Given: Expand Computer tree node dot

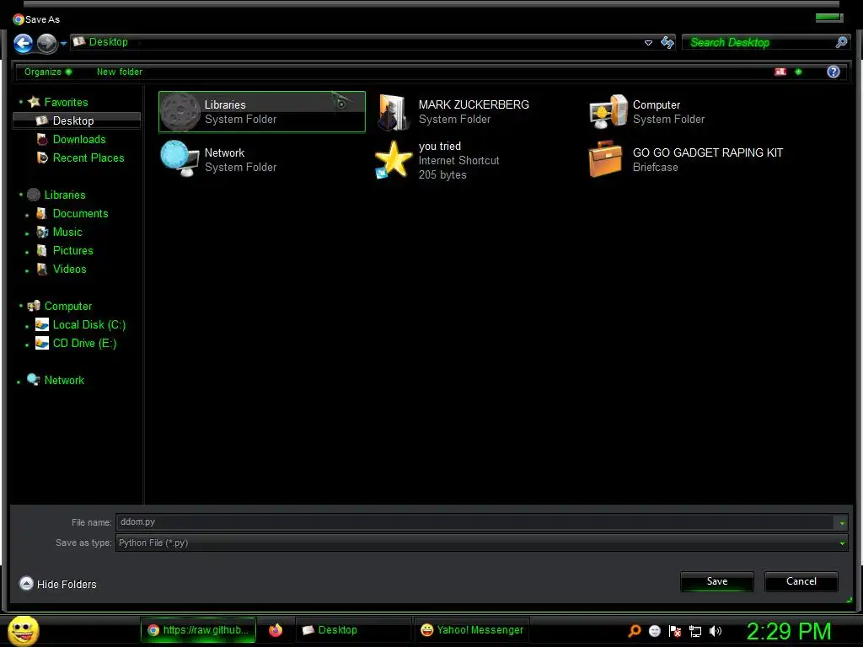Looking at the screenshot, I should [x=21, y=306].
